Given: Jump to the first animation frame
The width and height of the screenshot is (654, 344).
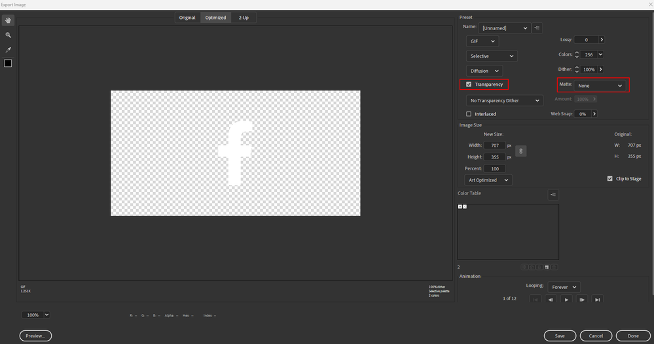Looking at the screenshot, I should pyautogui.click(x=536, y=299).
